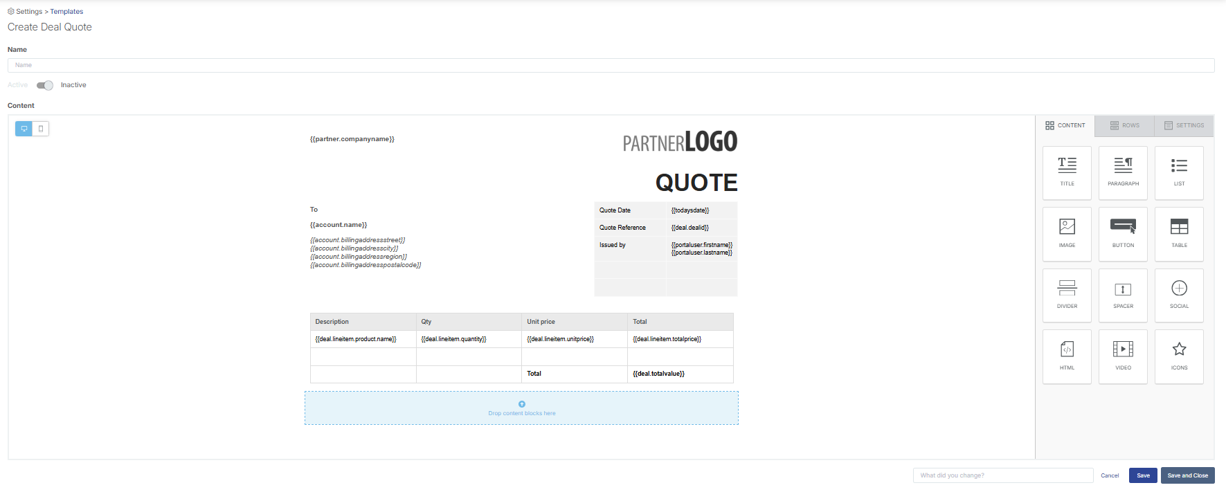
Task: Click the settings gear icon in breadcrumb
Action: [11, 11]
